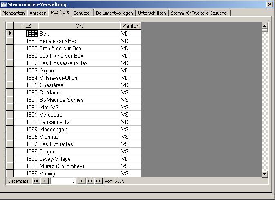Create new record with asterisk button

[x=98, y=181]
